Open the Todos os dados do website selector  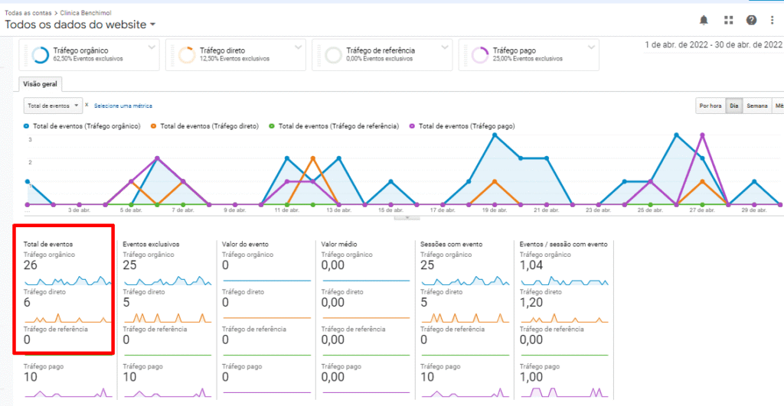click(80, 24)
